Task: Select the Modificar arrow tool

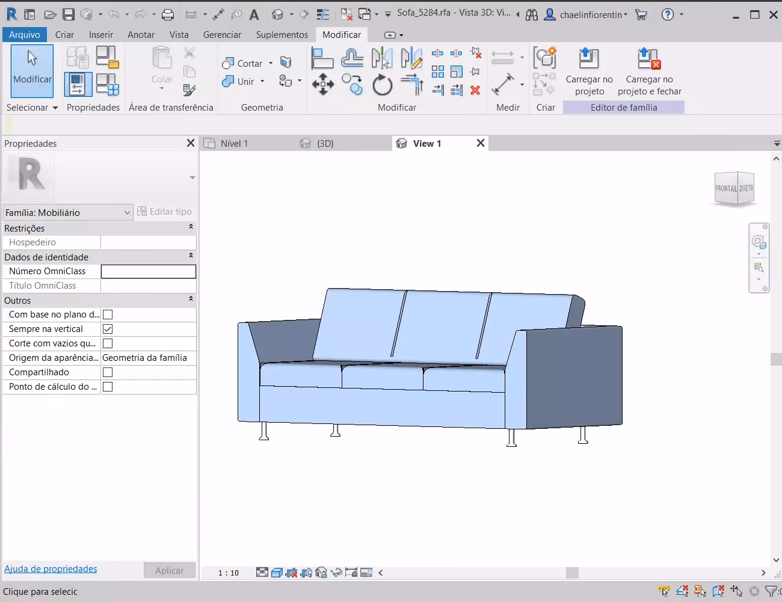Action: [x=32, y=71]
